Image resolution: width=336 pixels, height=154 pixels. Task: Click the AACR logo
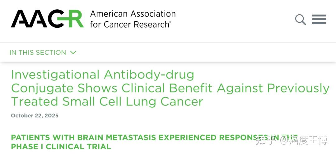pyautogui.click(x=47, y=19)
